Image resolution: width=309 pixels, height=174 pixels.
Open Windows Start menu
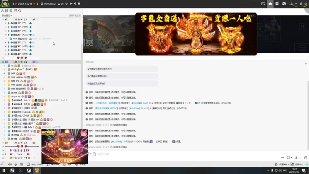tap(4, 171)
